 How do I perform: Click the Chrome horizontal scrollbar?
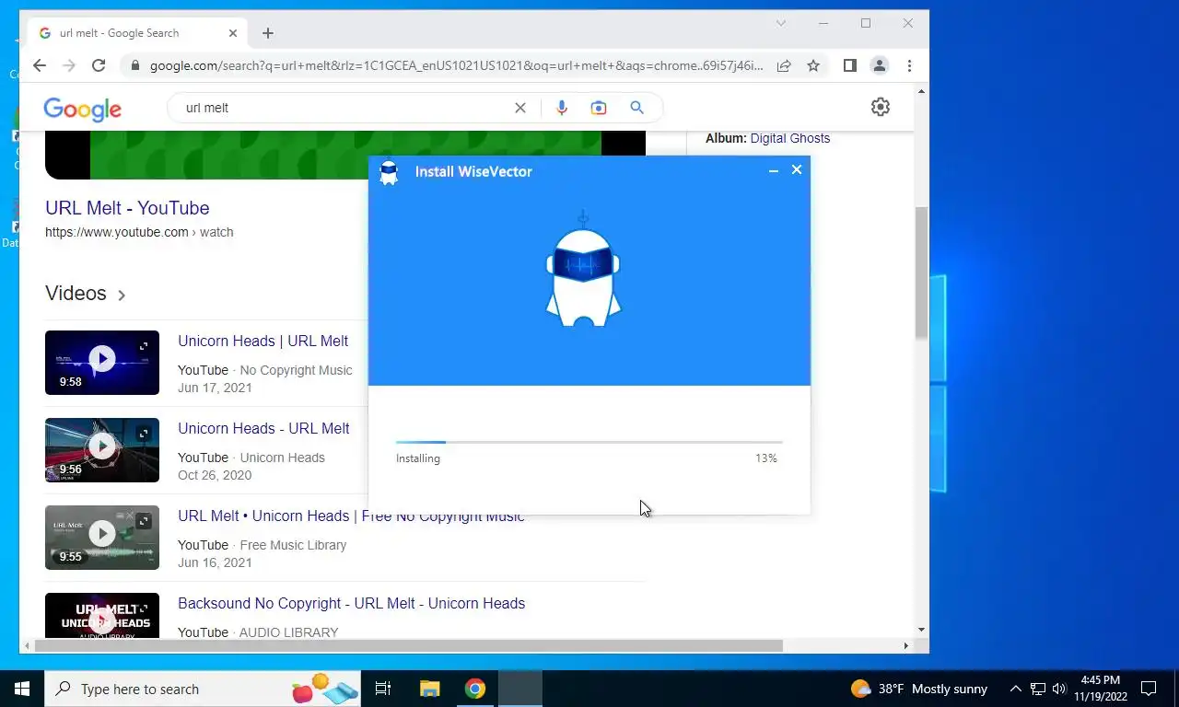[x=408, y=646]
